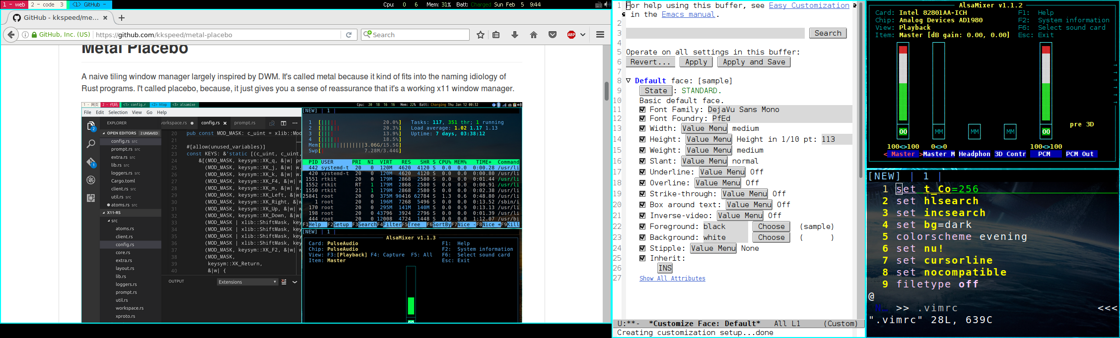Open the Slant Value Menu
Viewport: 1120px width, 338px height.
click(x=704, y=161)
